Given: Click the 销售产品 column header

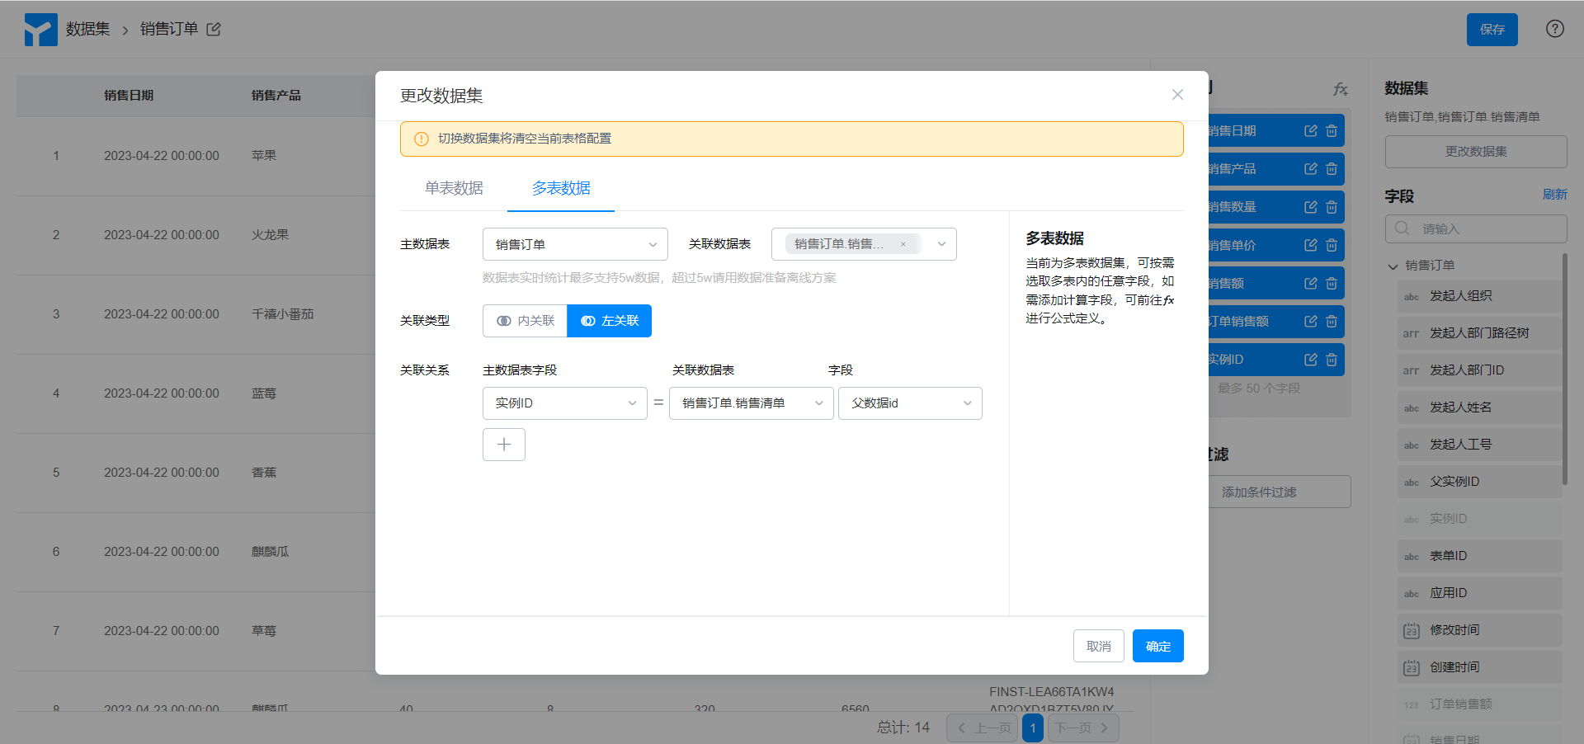Looking at the screenshot, I should 276,96.
